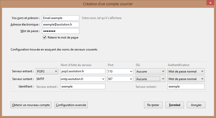The image size is (216, 118).
Task: Close the Création d'un compte courrier dialog
Action: point(210,3)
